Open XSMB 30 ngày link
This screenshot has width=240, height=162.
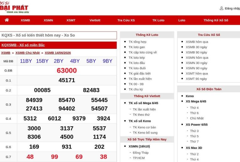[196, 47]
